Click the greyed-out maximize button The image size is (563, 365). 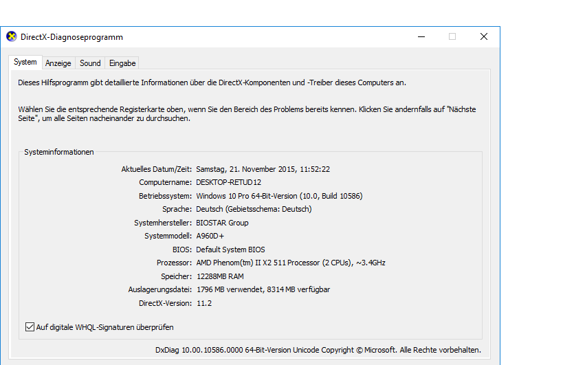click(x=452, y=36)
